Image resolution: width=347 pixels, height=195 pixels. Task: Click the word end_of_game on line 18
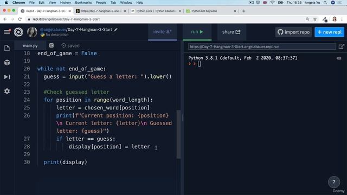click(55, 53)
